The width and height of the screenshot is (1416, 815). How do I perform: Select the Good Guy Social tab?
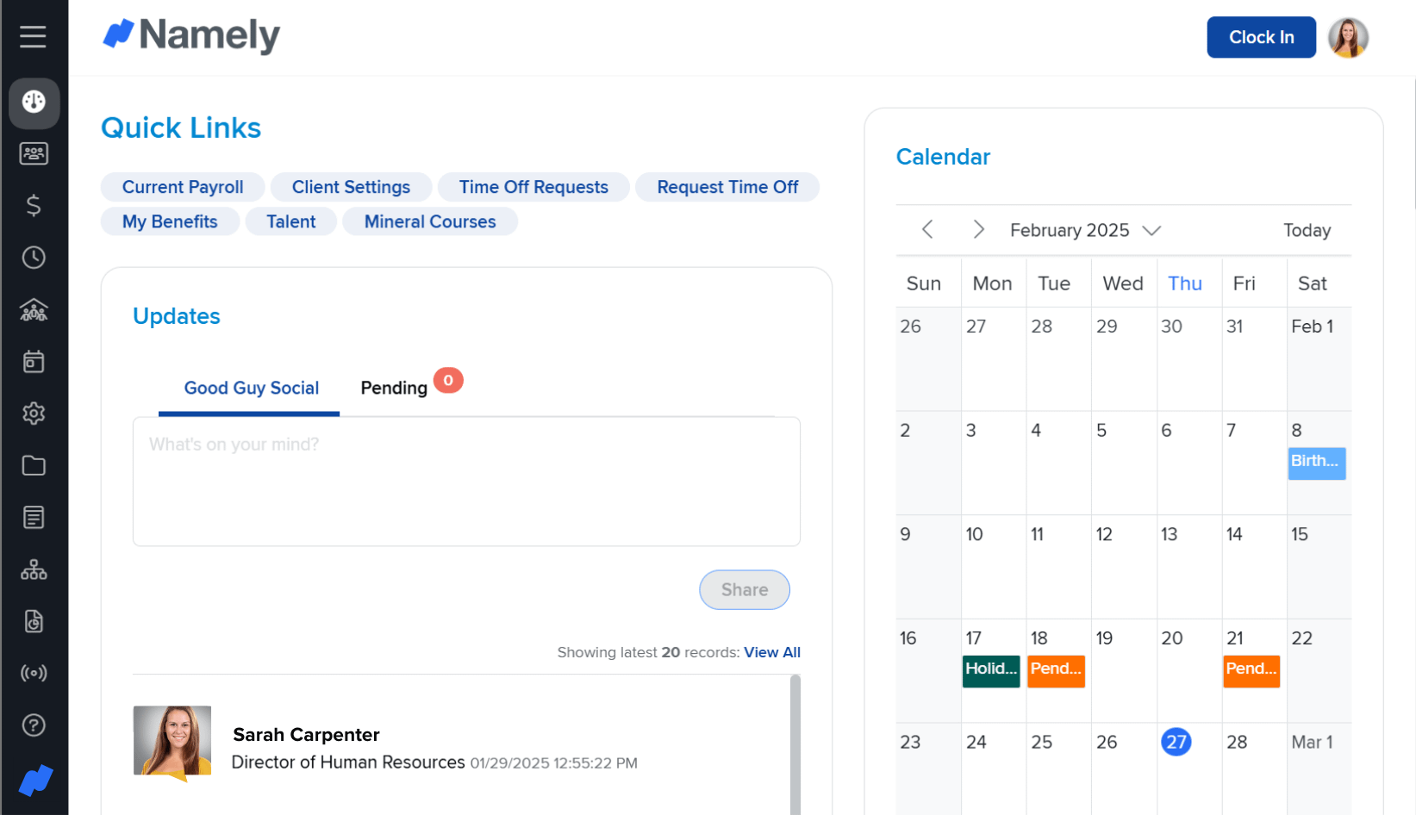click(251, 388)
